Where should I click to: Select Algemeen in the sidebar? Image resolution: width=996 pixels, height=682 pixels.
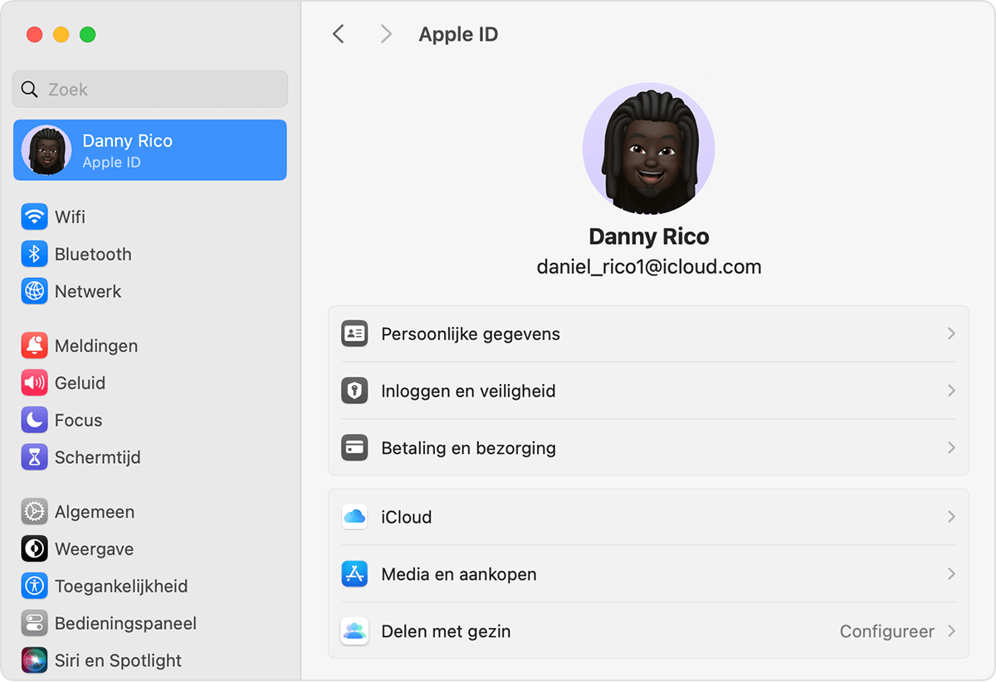94,512
